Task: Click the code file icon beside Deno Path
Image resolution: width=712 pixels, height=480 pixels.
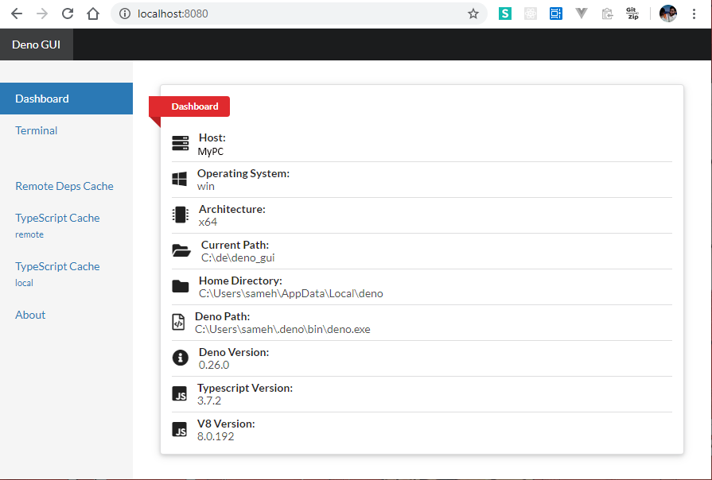Action: coord(178,322)
